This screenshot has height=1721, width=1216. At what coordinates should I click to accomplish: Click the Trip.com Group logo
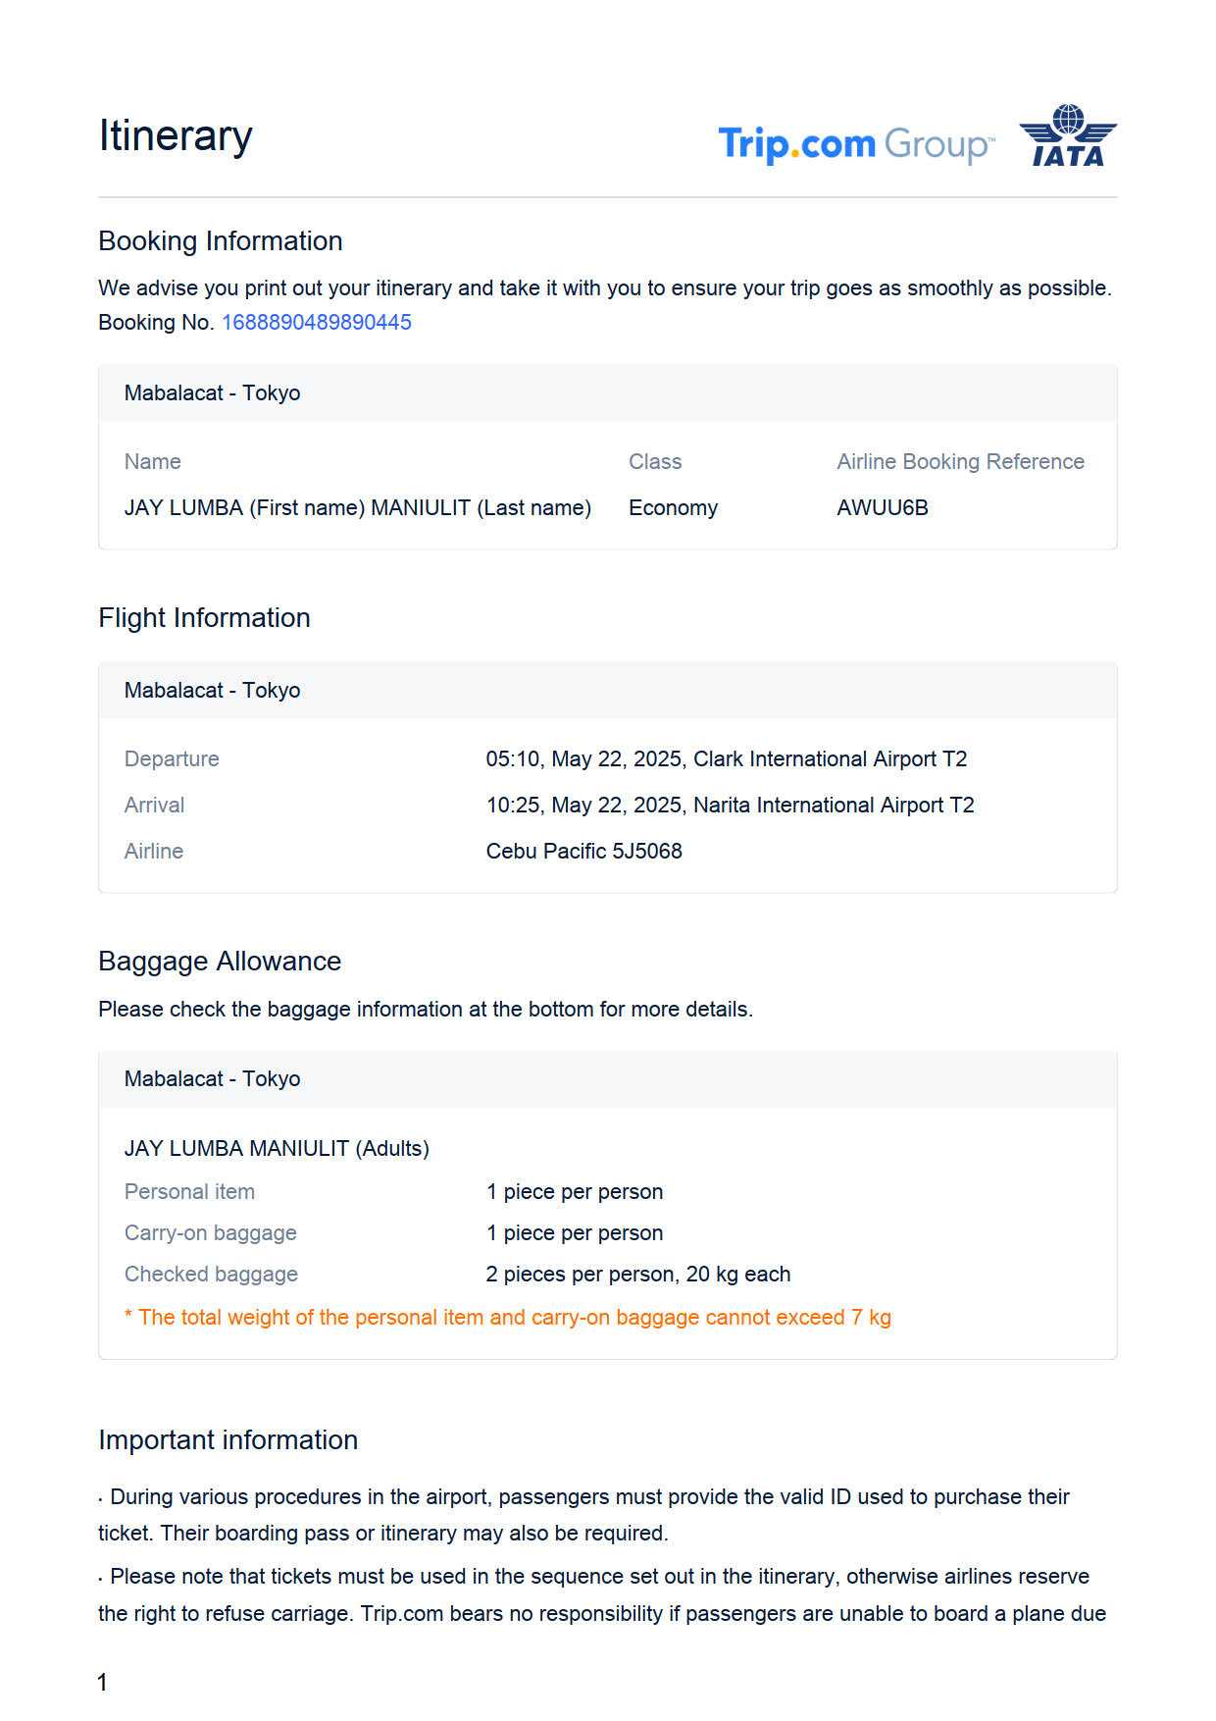855,144
